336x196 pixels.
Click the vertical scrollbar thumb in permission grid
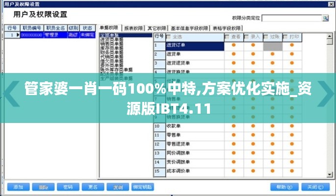coord(330,42)
